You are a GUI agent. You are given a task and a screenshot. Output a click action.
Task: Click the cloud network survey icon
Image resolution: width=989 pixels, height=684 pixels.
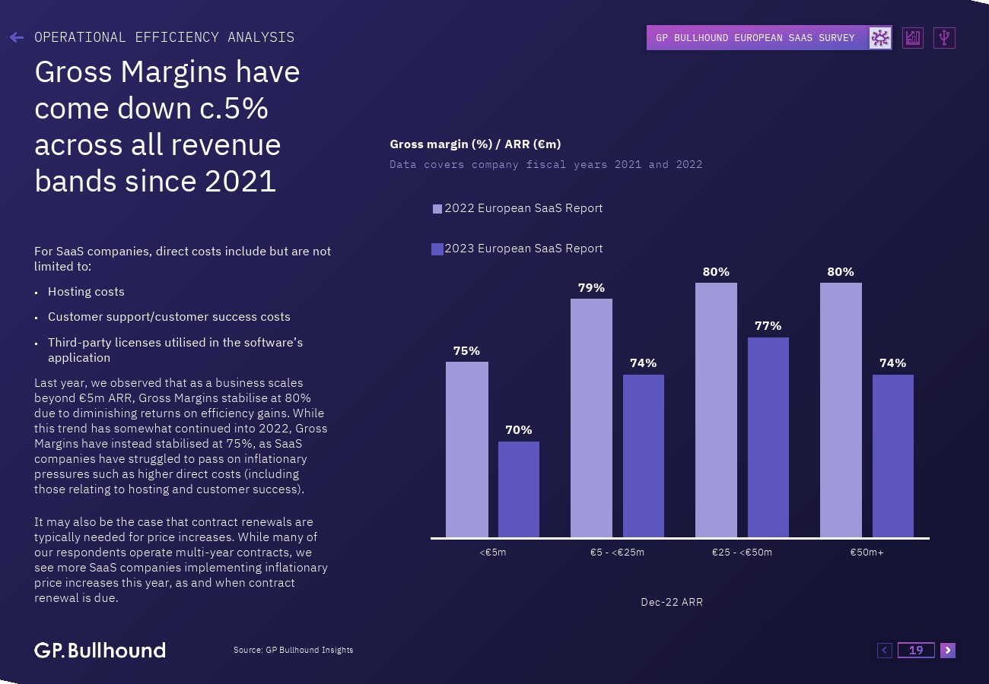880,38
